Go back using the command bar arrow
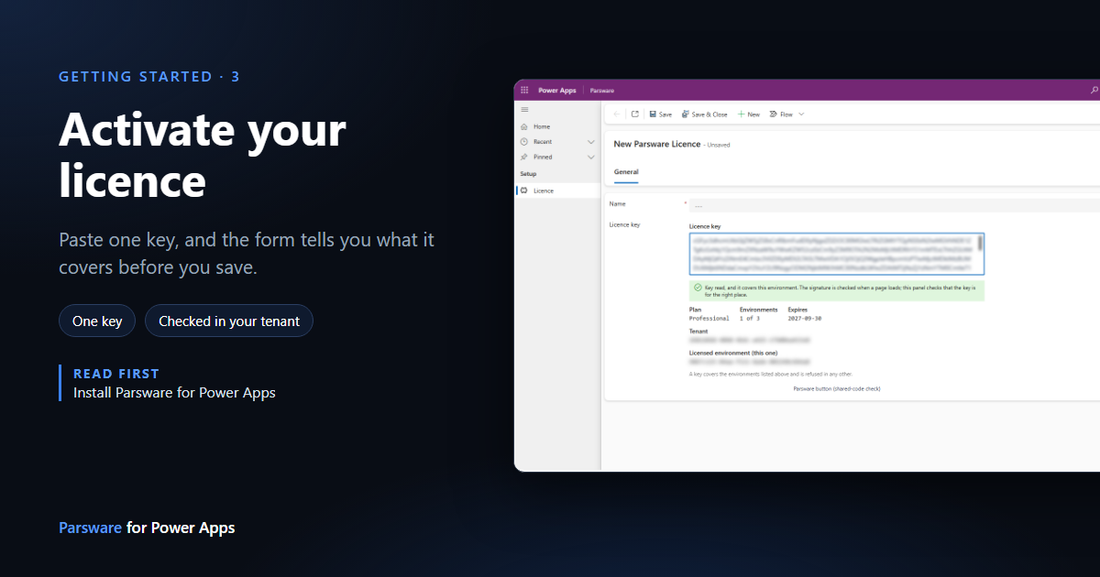Viewport: 1100px width, 577px height. coord(616,114)
